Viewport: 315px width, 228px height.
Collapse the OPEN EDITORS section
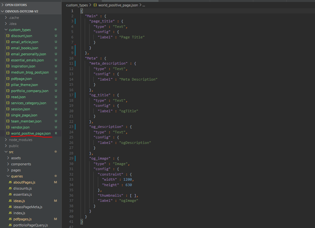(x=3, y=5)
